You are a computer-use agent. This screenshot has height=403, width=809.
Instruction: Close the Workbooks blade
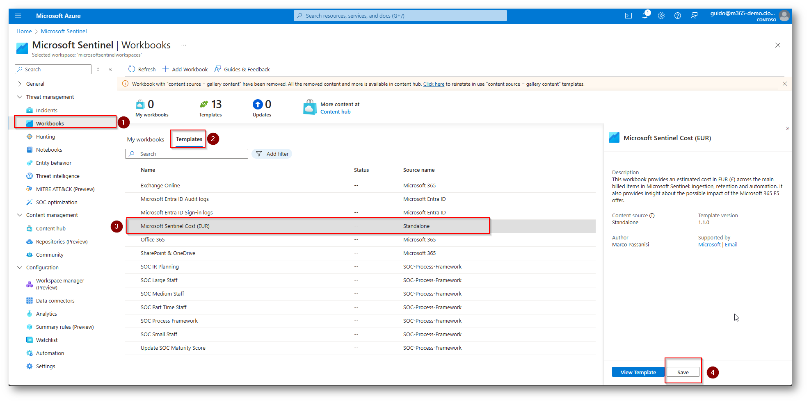778,45
